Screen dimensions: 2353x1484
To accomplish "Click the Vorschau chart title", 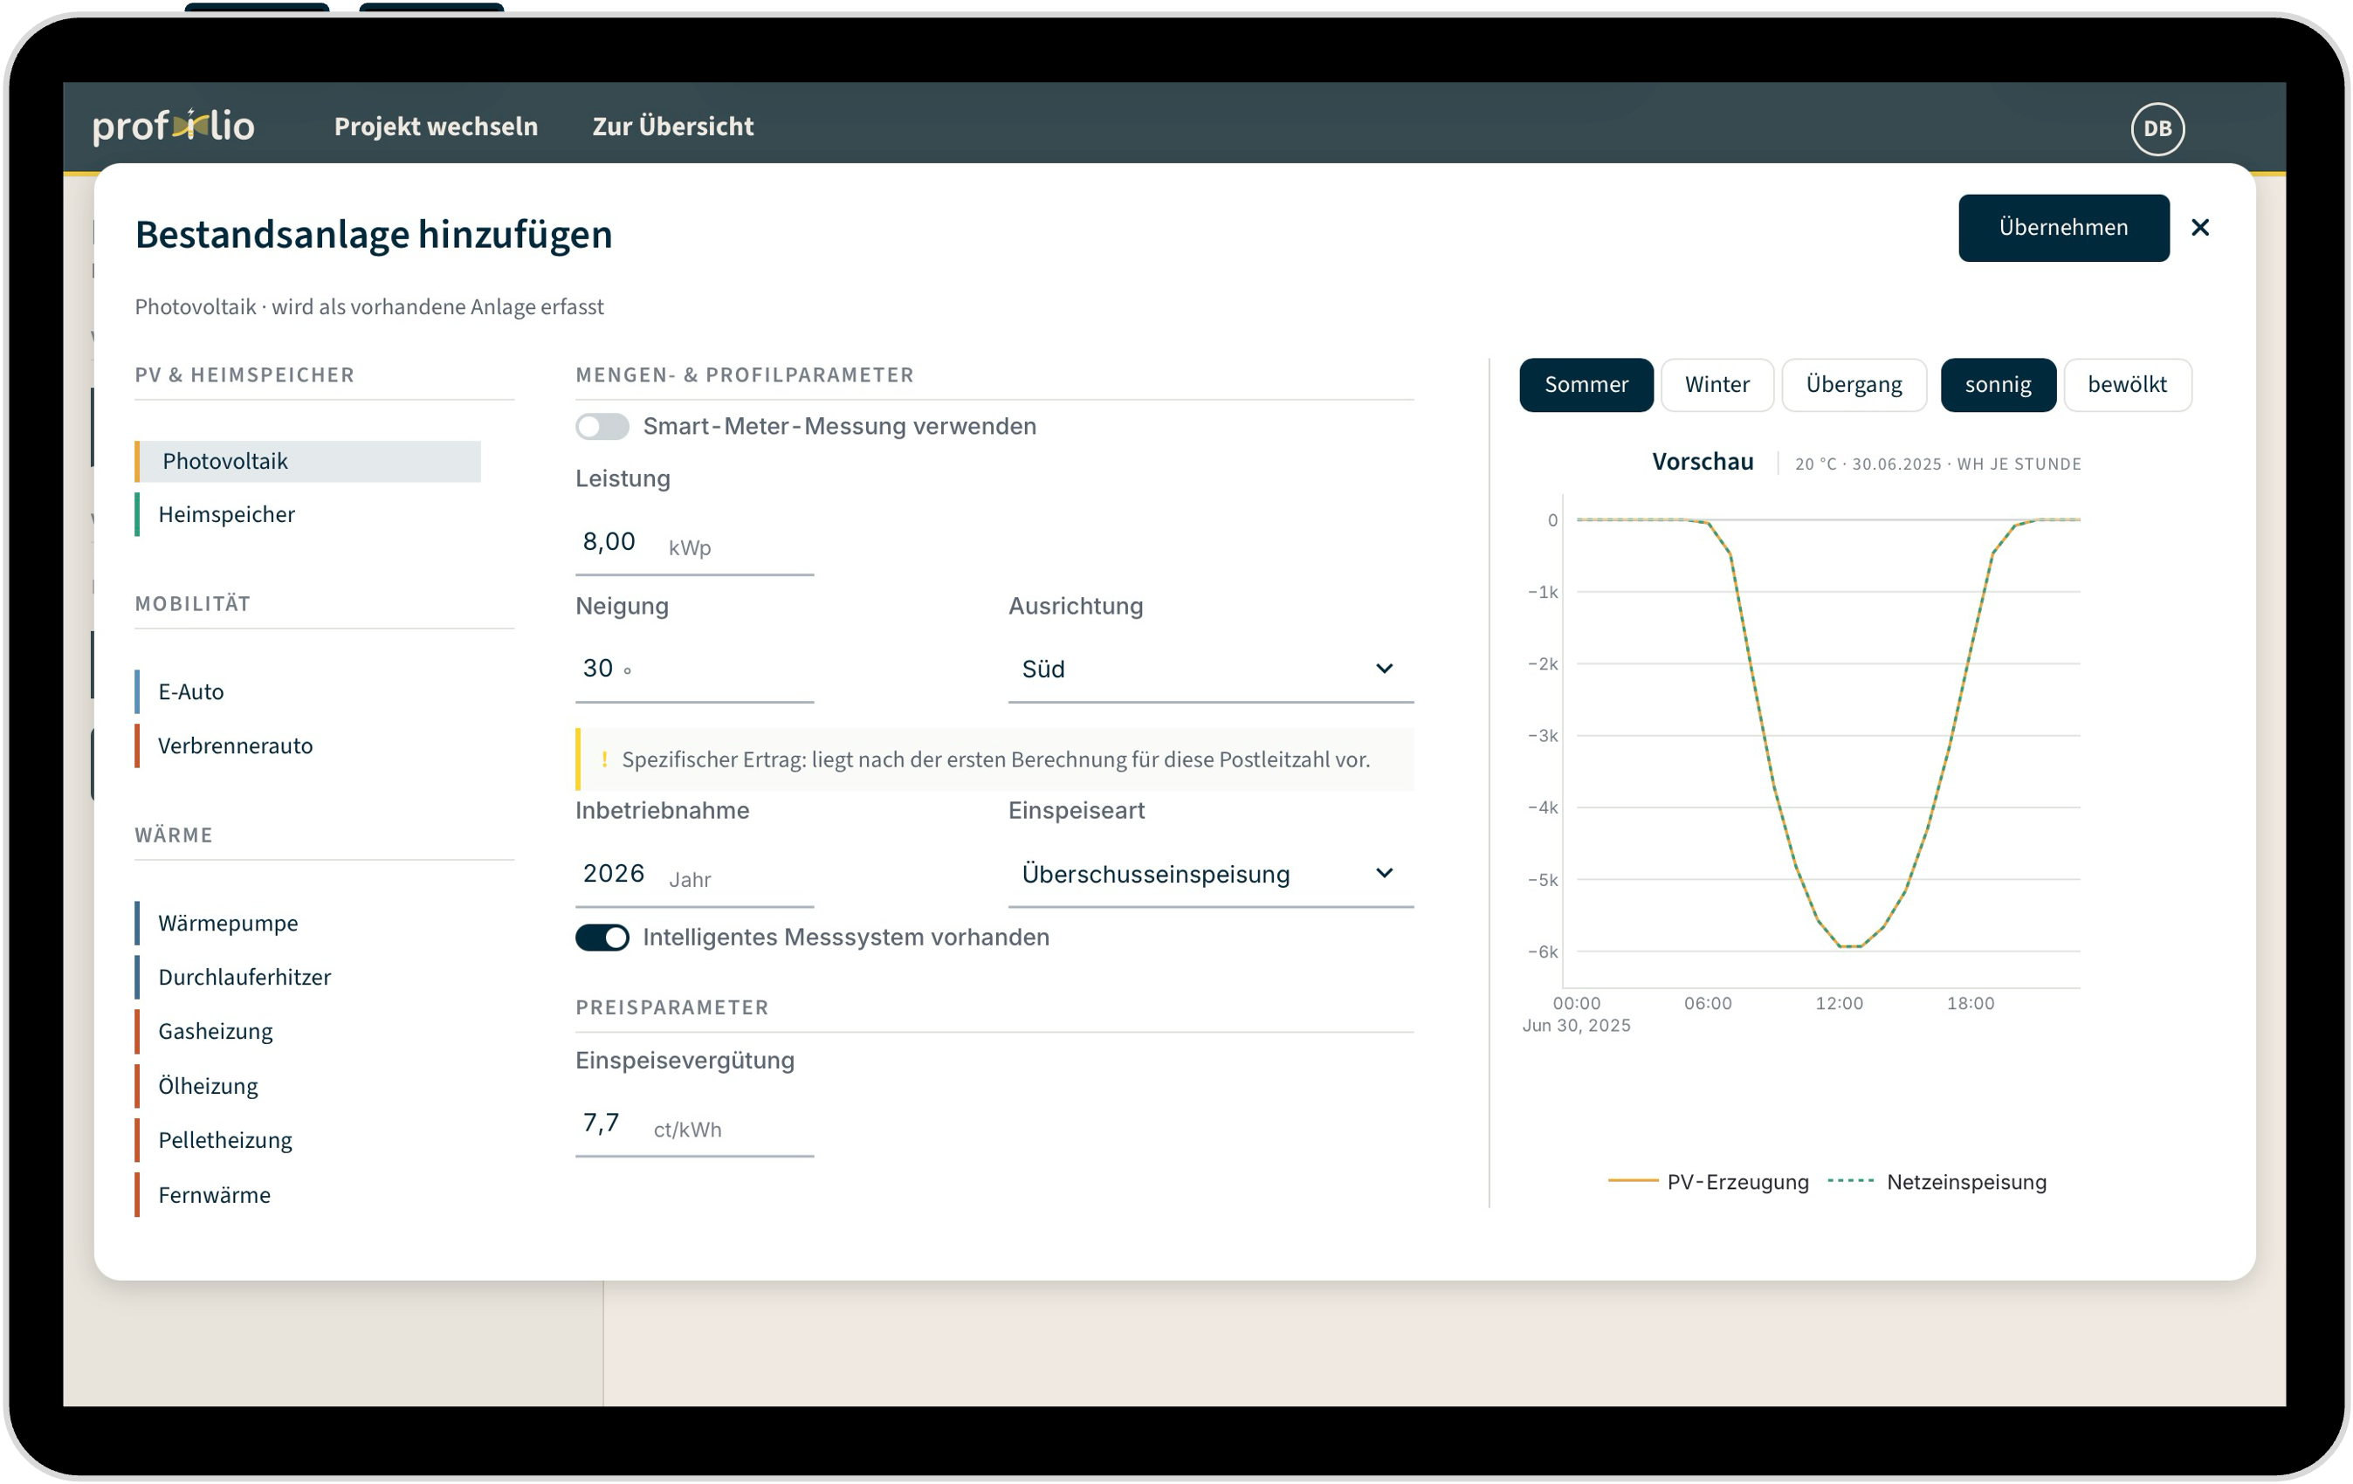I will 1703,462.
